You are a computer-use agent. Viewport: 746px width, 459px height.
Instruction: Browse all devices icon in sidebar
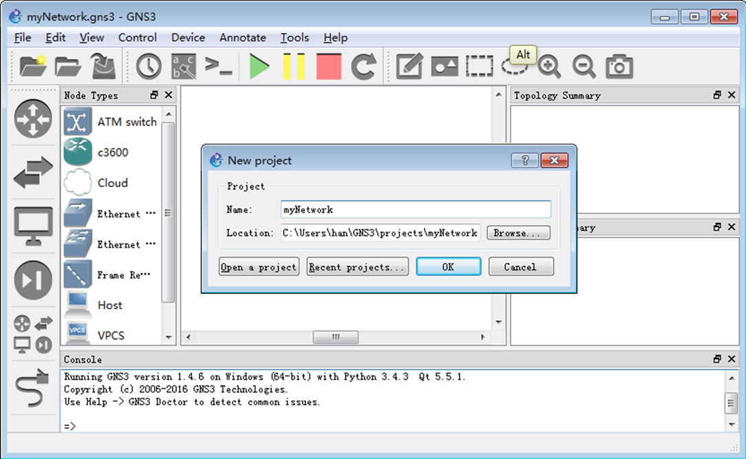(33, 334)
